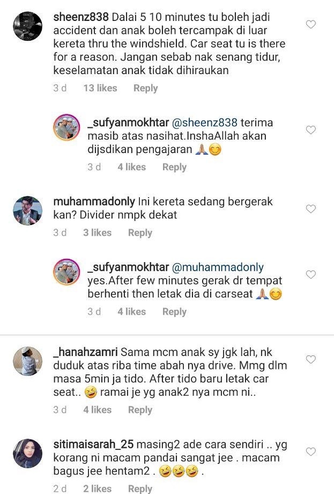
Task: Like muhammadonly's comment about the divider
Action: coord(311,209)
